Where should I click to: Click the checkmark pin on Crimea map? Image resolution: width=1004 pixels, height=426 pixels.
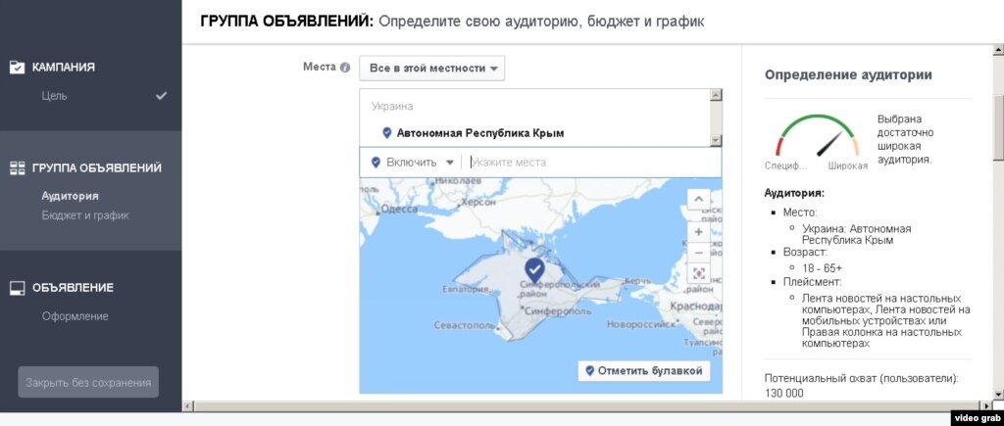pyautogui.click(x=534, y=267)
